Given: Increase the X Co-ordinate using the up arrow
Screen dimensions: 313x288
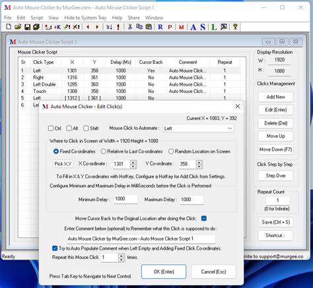Looking at the screenshot, I should click(x=133, y=162).
